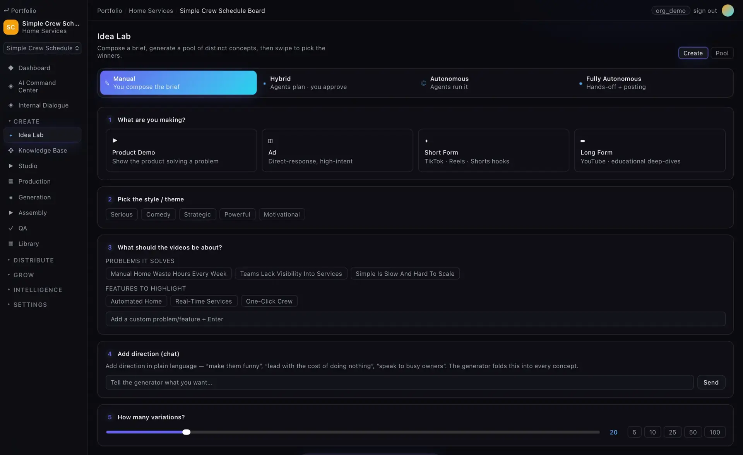Click the Knowledge Base sidebar icon
743x455 pixels.
pyautogui.click(x=11, y=150)
